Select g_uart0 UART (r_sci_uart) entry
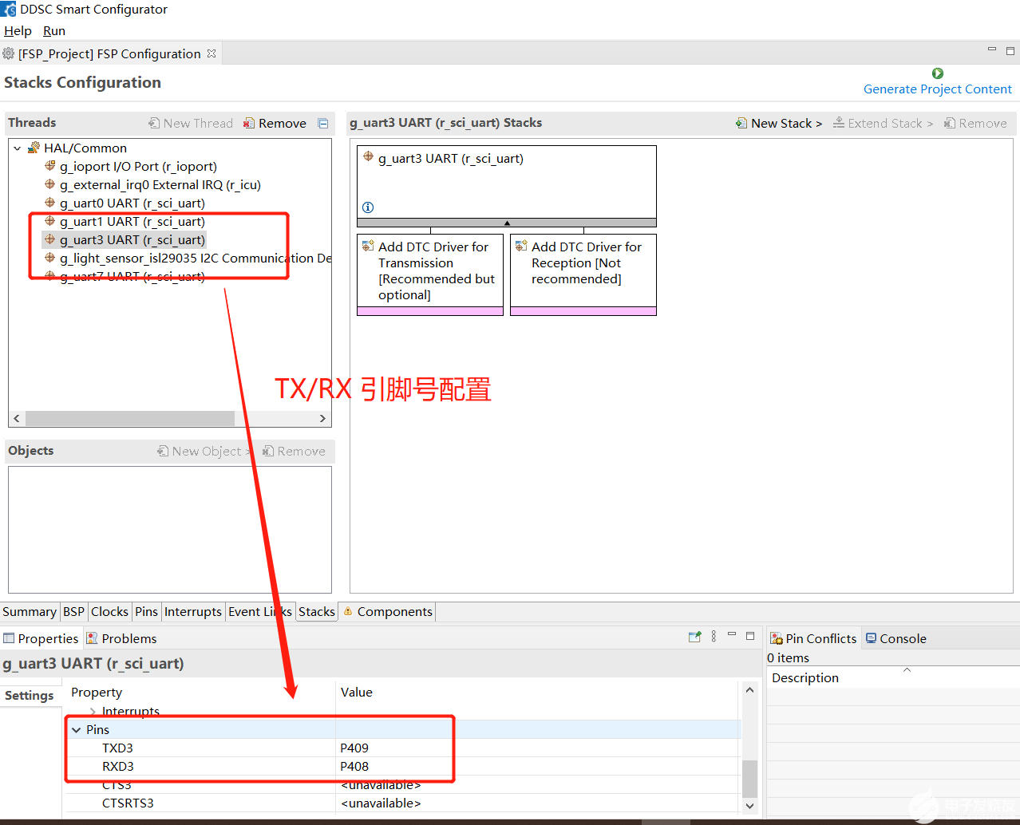 (x=132, y=203)
